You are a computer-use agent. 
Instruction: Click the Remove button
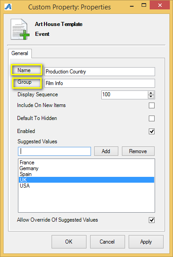pyautogui.click(x=138, y=151)
